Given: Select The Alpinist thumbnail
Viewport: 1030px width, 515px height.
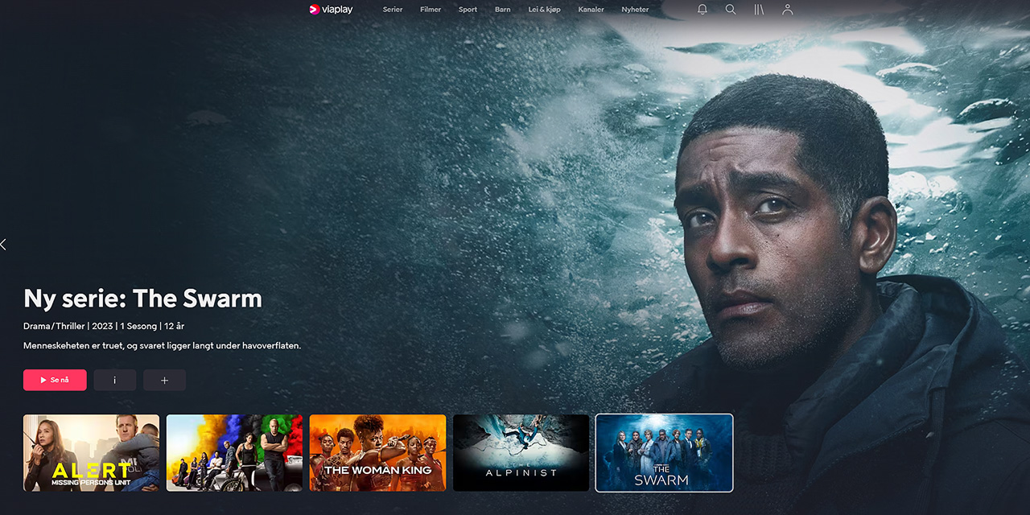Looking at the screenshot, I should click(521, 453).
